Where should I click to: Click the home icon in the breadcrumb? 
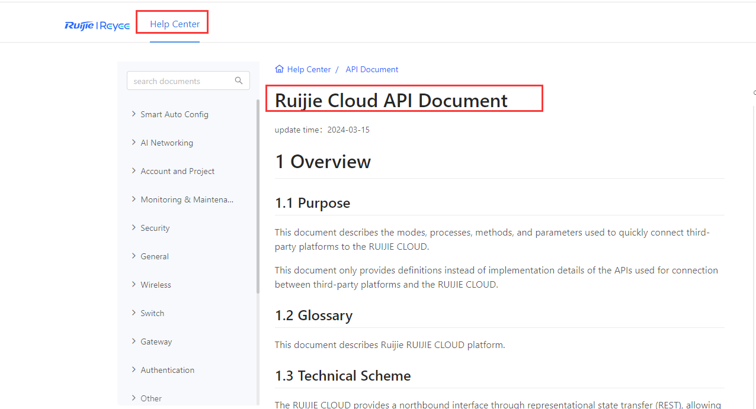pos(280,69)
